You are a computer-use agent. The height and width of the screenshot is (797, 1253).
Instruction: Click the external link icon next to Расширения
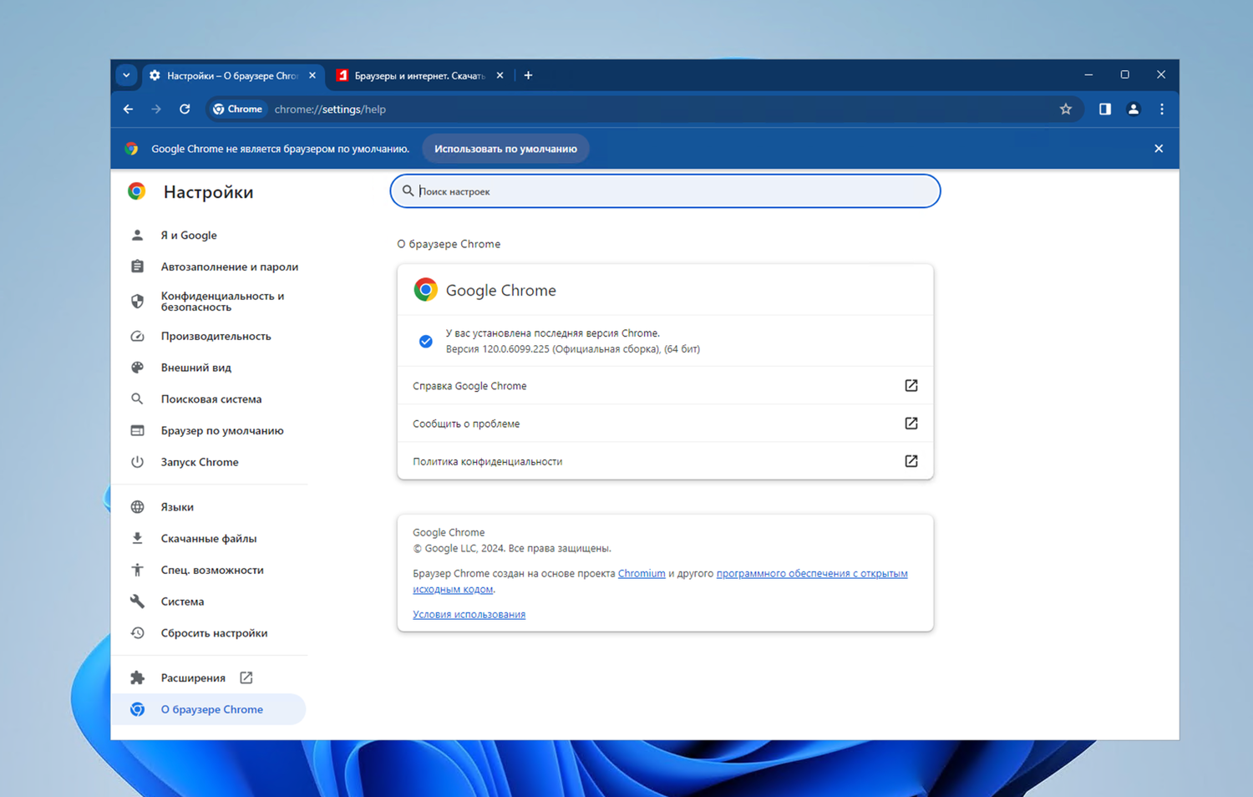coord(246,678)
